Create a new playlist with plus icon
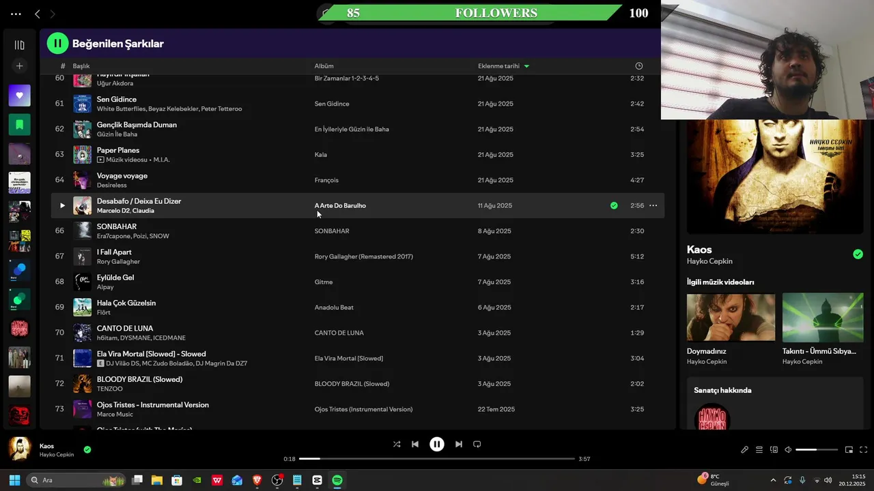 pos(19,66)
